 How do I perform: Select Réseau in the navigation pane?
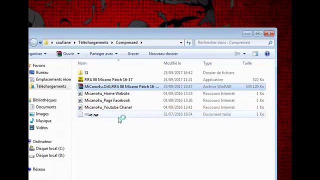pyautogui.click(x=39, y=169)
